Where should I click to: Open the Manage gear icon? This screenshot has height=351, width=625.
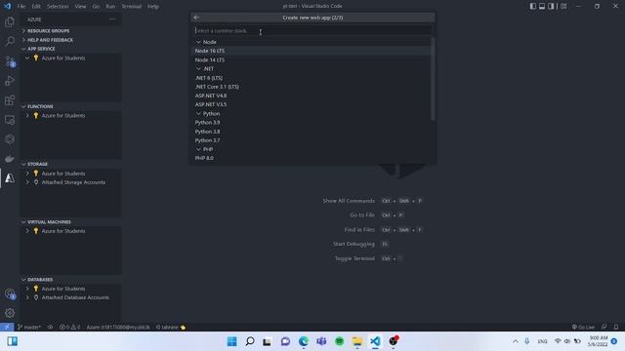click(x=10, y=313)
